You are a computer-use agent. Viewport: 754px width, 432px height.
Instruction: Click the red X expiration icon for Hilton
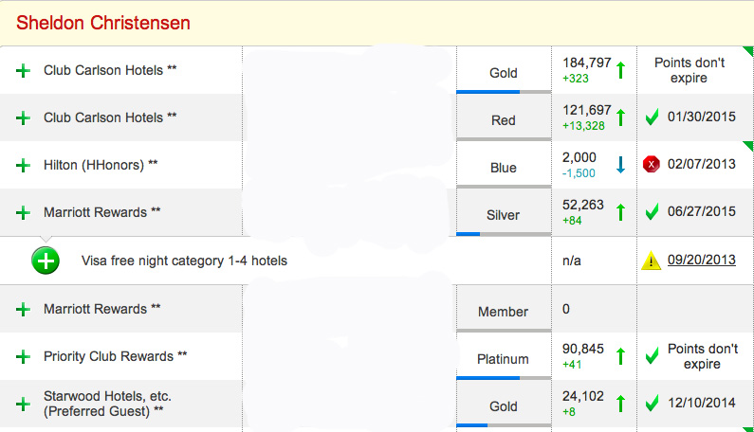click(x=651, y=164)
